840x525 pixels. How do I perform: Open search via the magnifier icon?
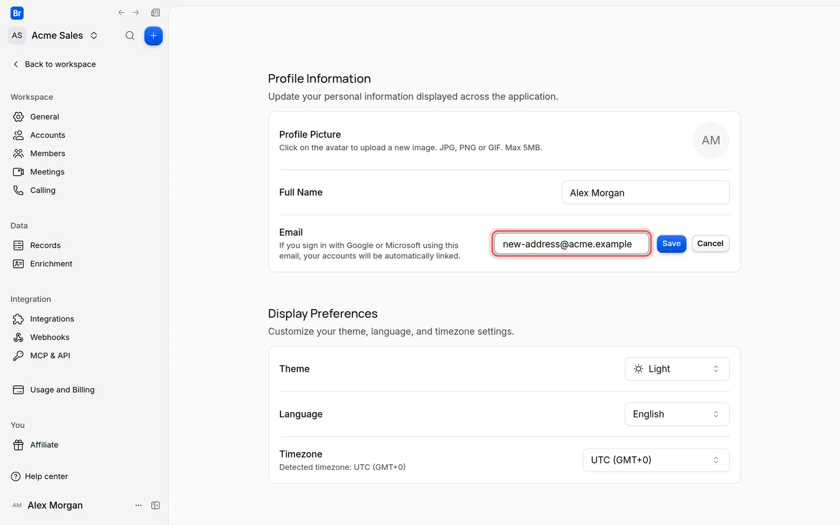130,36
